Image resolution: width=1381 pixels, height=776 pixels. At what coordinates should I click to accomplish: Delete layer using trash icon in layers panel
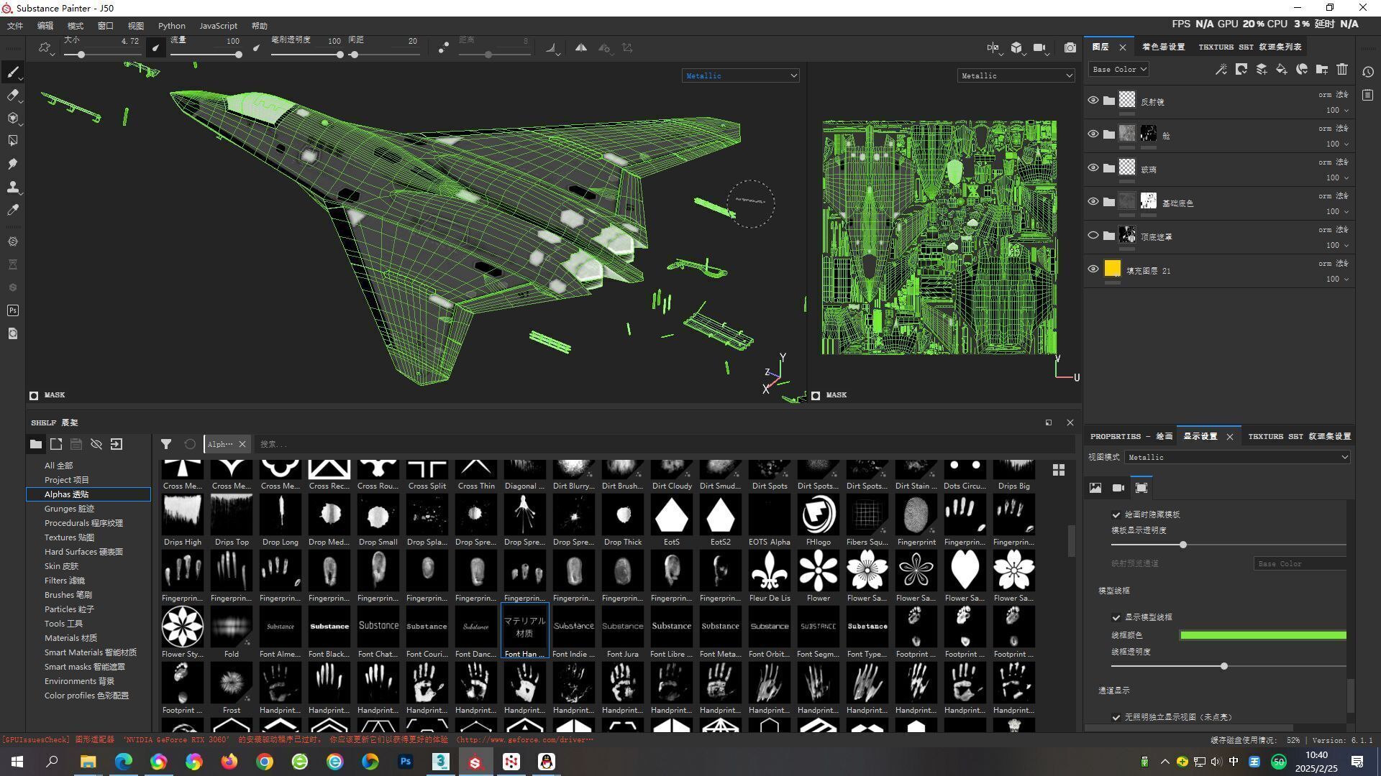tap(1342, 69)
